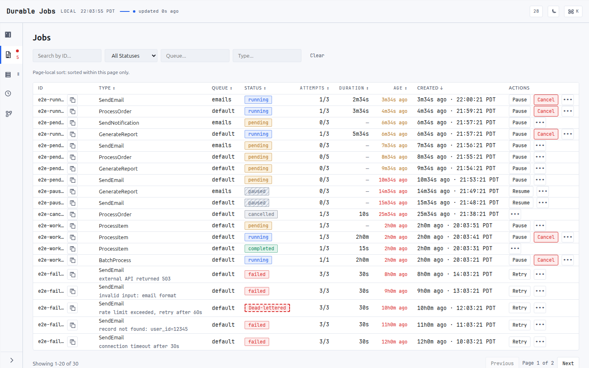
Task: Open more actions for SendNotification job
Action: click(x=540, y=123)
